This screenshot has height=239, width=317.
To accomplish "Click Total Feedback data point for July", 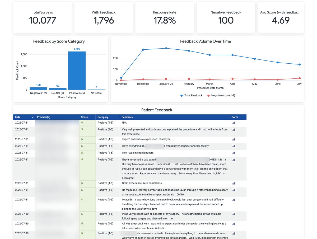I will click(300, 64).
